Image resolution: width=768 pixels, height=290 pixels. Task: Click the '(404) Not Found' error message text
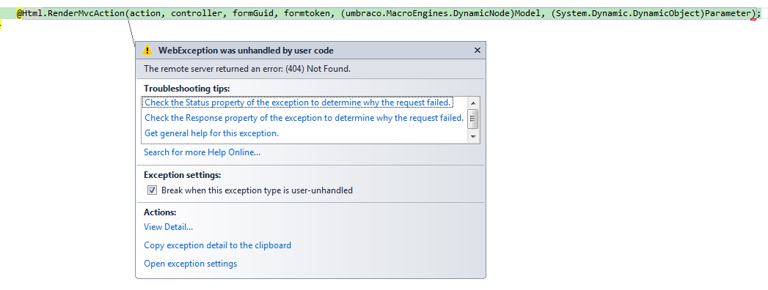tap(321, 68)
